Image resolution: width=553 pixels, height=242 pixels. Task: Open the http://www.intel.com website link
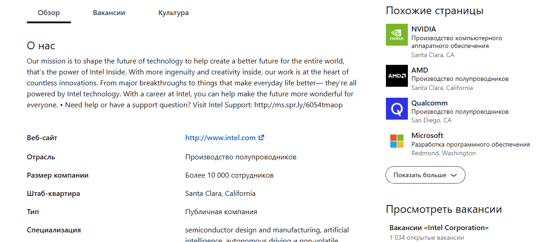[220, 138]
